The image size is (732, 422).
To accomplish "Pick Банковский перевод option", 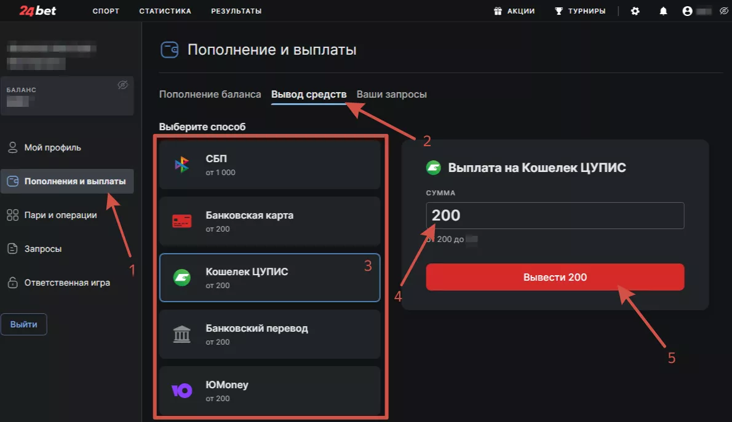I will (269, 334).
